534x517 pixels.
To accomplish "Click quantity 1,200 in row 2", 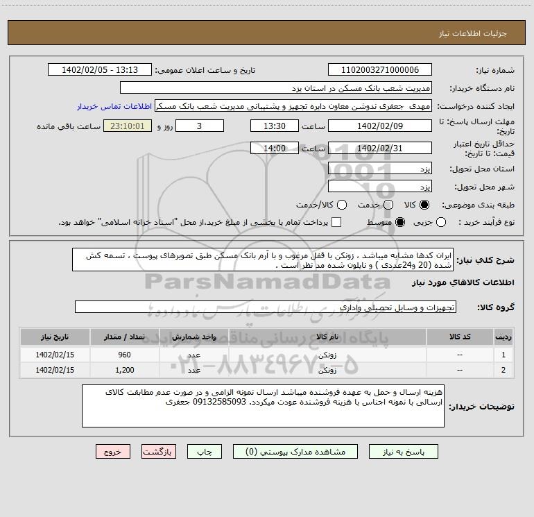I will [124, 370].
